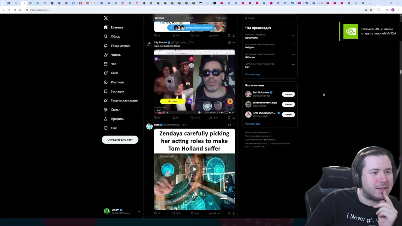Image resolution: width=402 pixels, height=226 pixels.
Task: Open account menu dots next to utech1
Action: click(139, 212)
